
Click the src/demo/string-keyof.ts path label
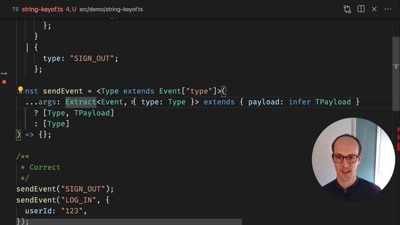coord(111,9)
